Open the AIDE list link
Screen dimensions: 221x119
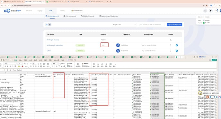(55, 45)
